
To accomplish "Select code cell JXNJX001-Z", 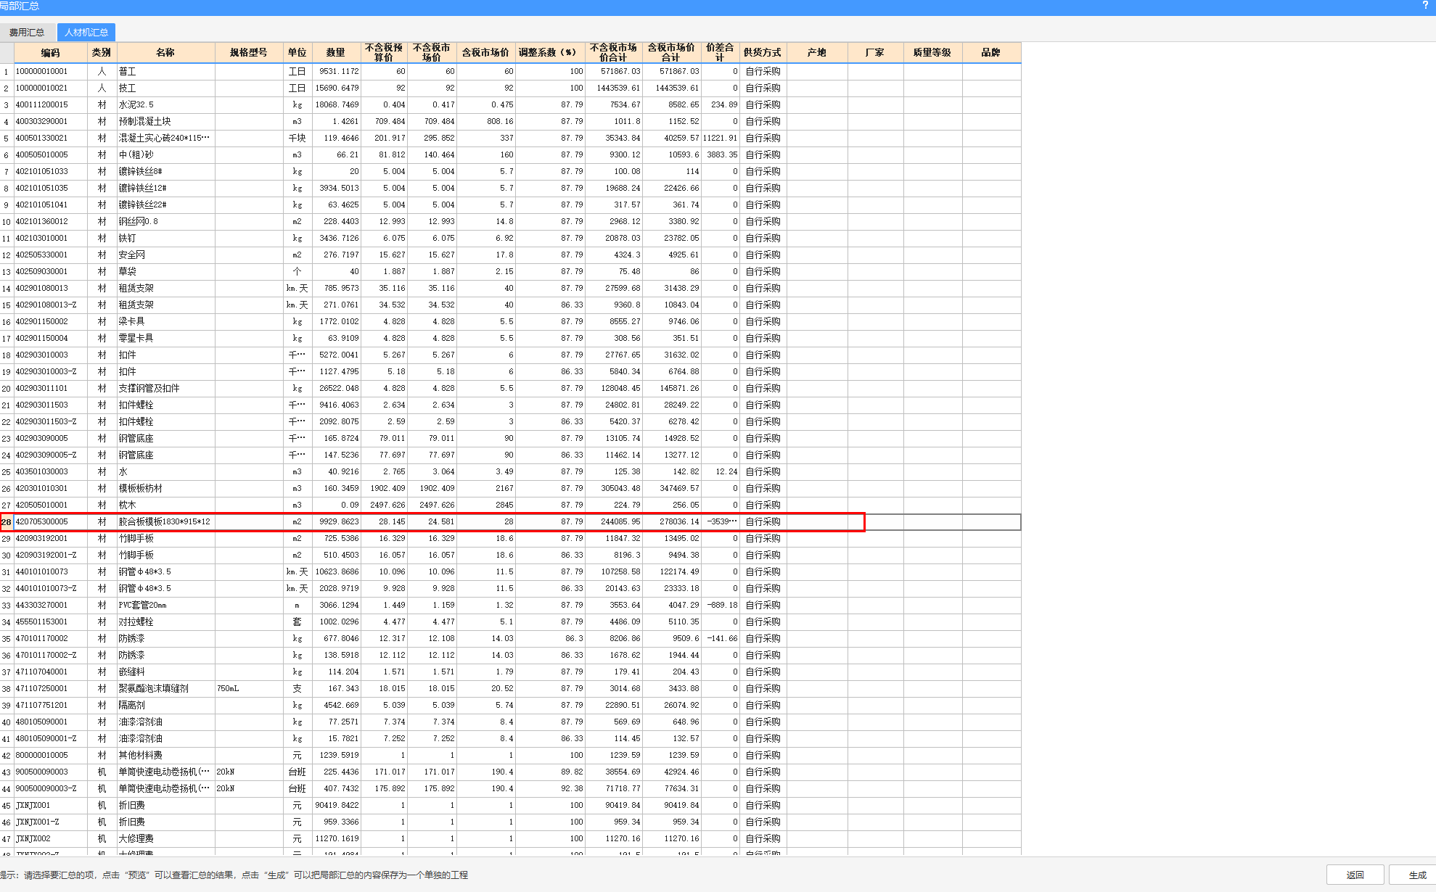I will (51, 822).
